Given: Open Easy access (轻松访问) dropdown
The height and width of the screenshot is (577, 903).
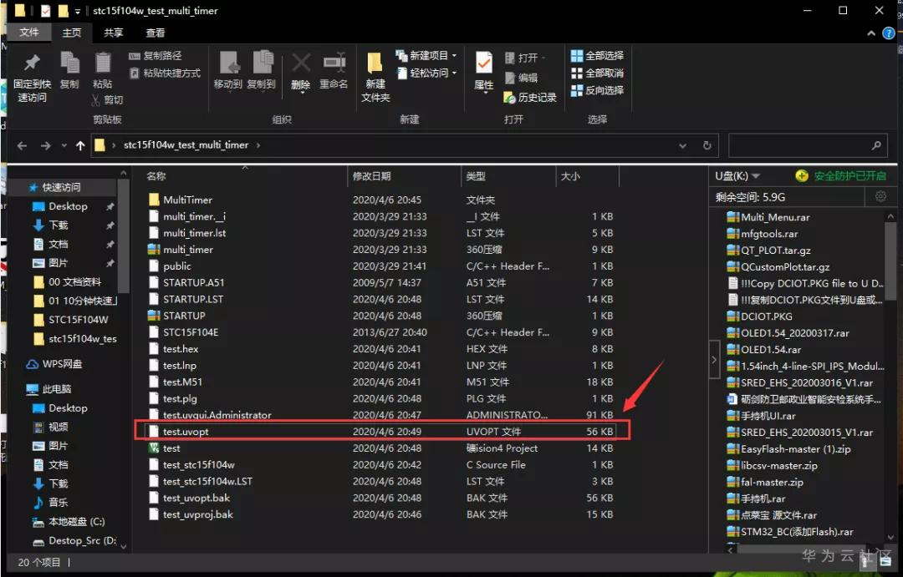Looking at the screenshot, I should [x=427, y=73].
